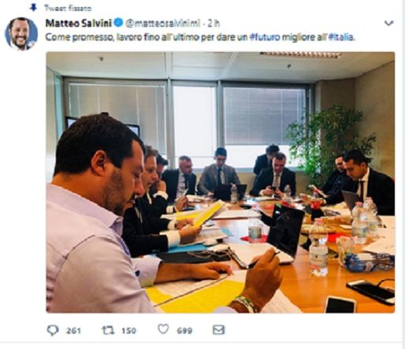Image resolution: width=405 pixels, height=349 pixels.
Task: Click the Tweet fissato label
Action: [68, 9]
